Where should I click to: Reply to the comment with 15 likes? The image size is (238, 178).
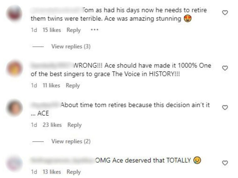(x=74, y=30)
